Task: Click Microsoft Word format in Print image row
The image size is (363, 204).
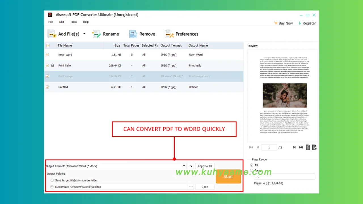Action: click(x=173, y=76)
